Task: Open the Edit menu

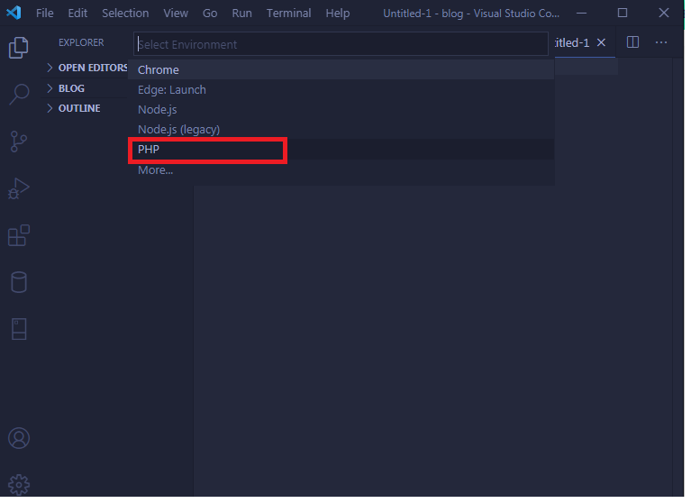Action: tap(77, 14)
